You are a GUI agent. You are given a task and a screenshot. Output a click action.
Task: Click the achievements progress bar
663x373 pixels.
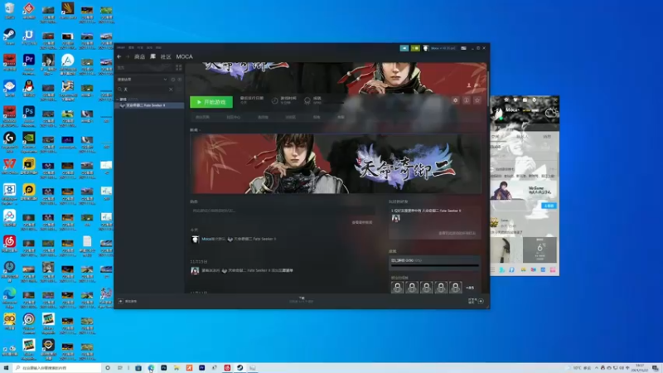click(x=434, y=265)
